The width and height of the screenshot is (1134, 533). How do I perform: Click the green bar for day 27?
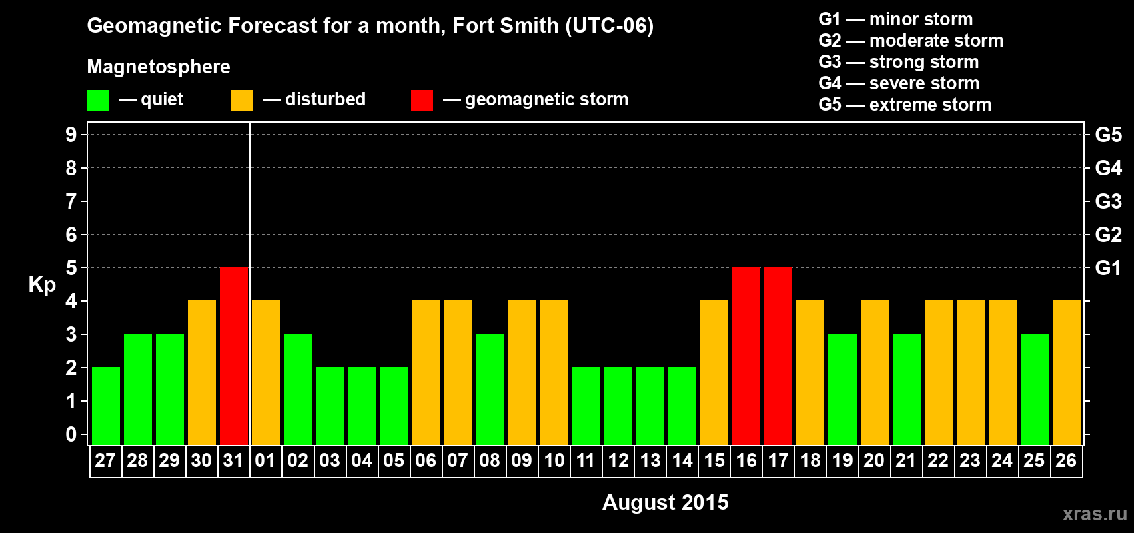point(106,406)
